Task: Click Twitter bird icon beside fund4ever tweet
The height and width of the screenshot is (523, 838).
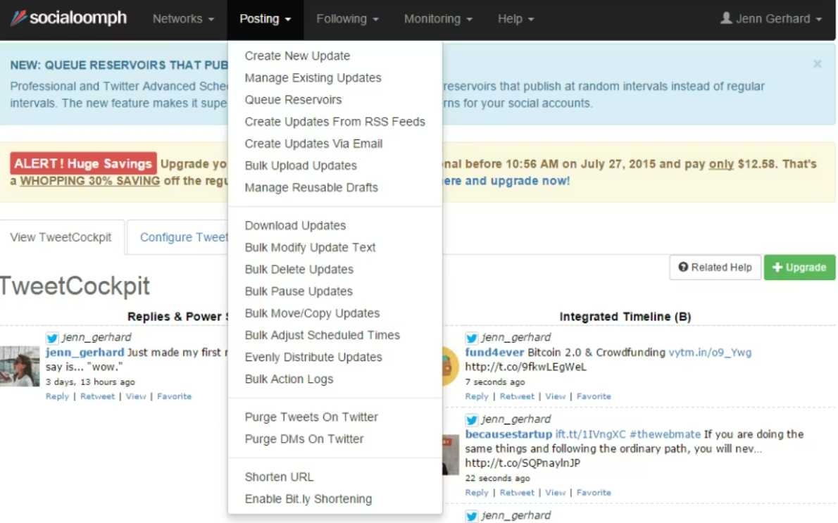Action: (x=472, y=338)
